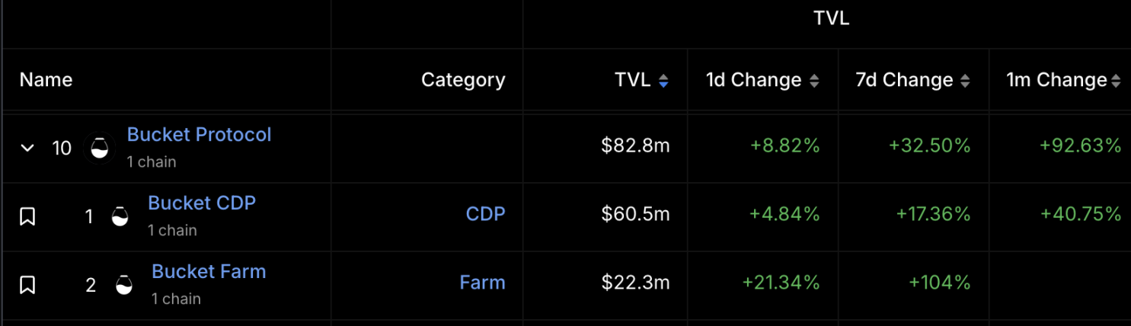This screenshot has height=326, width=1131.
Task: Bookmark the Bucket Farm row
Action: point(27,286)
